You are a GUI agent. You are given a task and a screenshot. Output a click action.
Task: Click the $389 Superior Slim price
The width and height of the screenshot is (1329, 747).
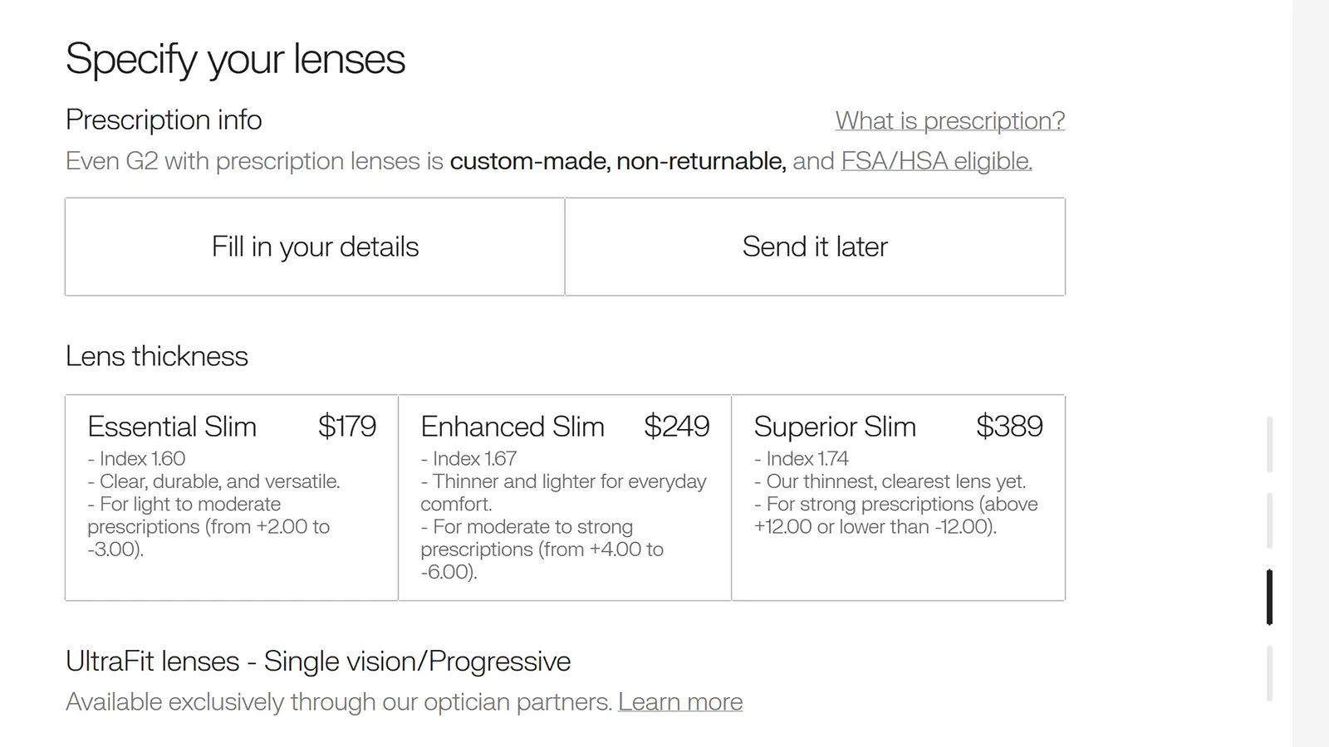1009,427
